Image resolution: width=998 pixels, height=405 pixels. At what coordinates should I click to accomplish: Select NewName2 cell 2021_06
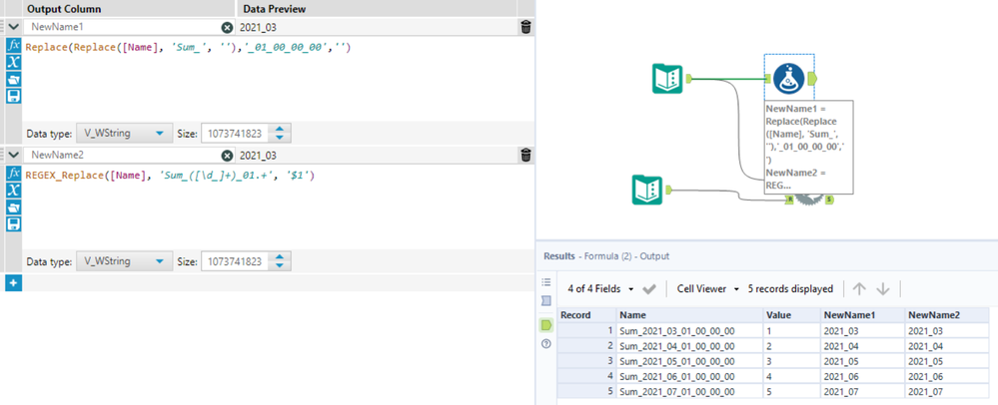click(946, 376)
